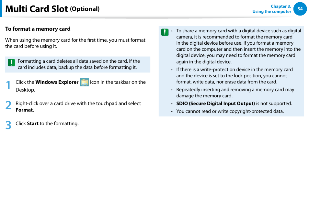Click the green caution icon in right notes box
The width and height of the screenshot is (309, 219).
[x=165, y=32]
